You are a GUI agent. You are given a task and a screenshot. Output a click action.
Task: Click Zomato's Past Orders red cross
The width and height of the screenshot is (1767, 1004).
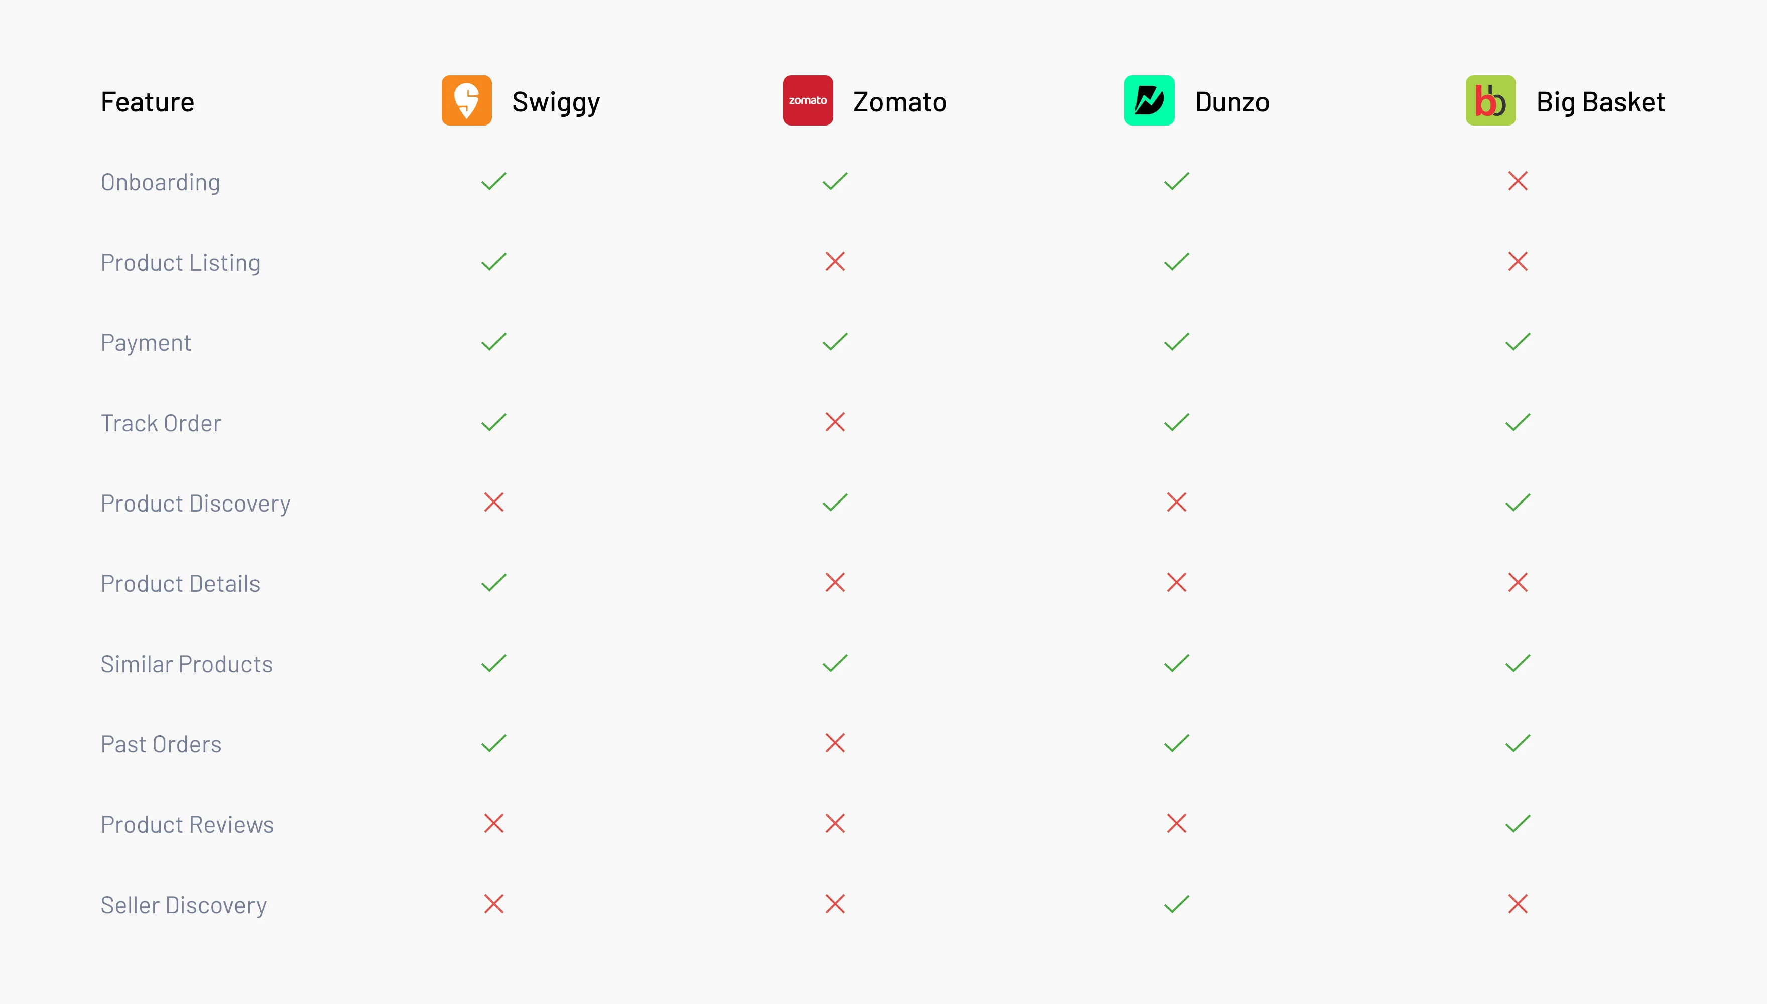(835, 743)
